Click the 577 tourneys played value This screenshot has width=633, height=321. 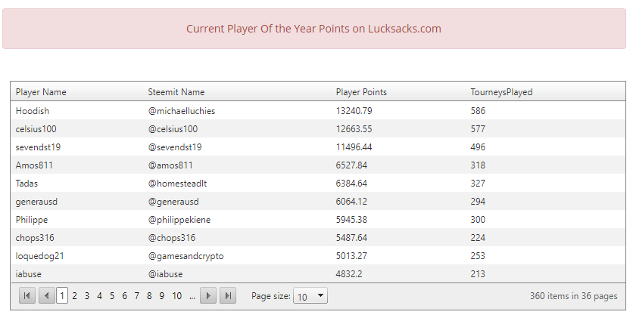coord(478,129)
